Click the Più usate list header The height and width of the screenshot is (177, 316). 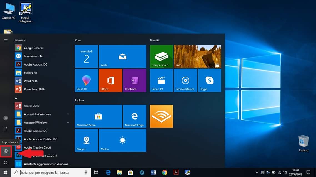tap(20, 40)
